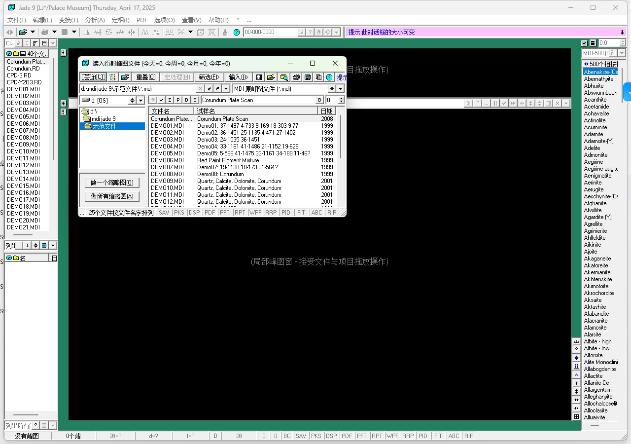
Task: Open the MDI file type dropdown arrow
Action: tap(340, 89)
